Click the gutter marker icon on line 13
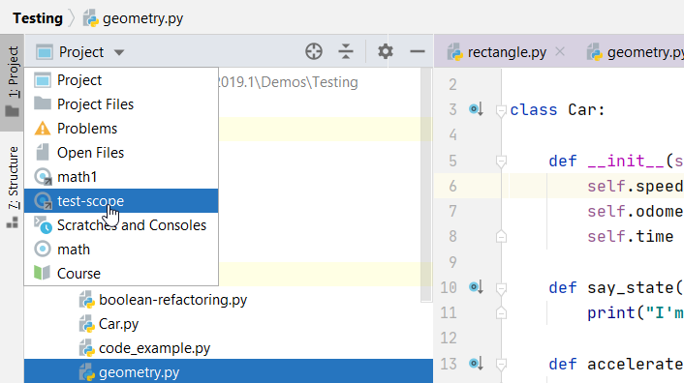 tap(476, 364)
